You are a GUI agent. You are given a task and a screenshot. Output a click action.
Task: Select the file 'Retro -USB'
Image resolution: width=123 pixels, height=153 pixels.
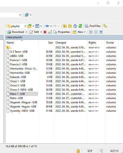[x=15, y=98]
